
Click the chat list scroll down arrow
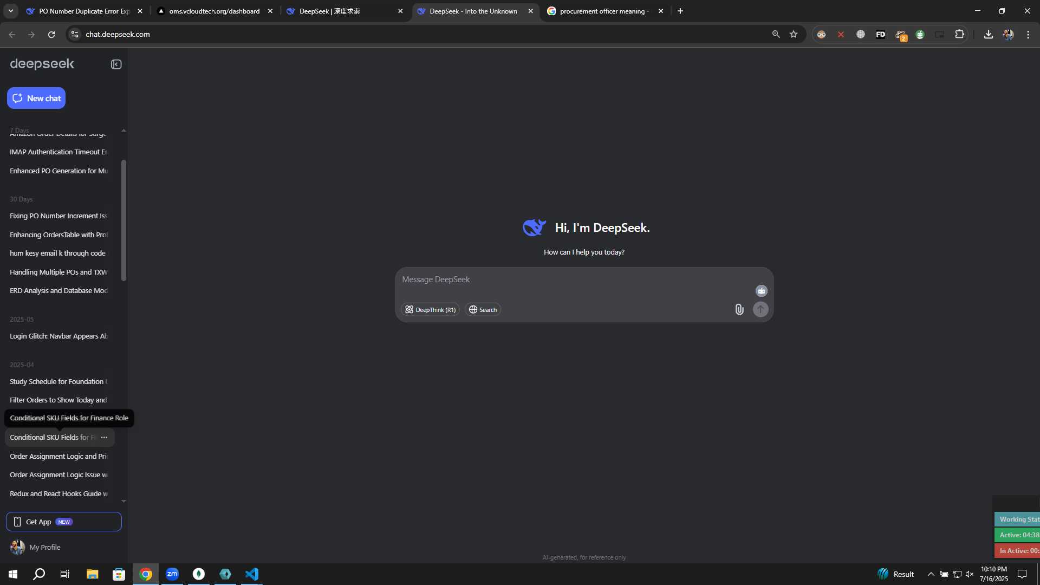tap(123, 501)
